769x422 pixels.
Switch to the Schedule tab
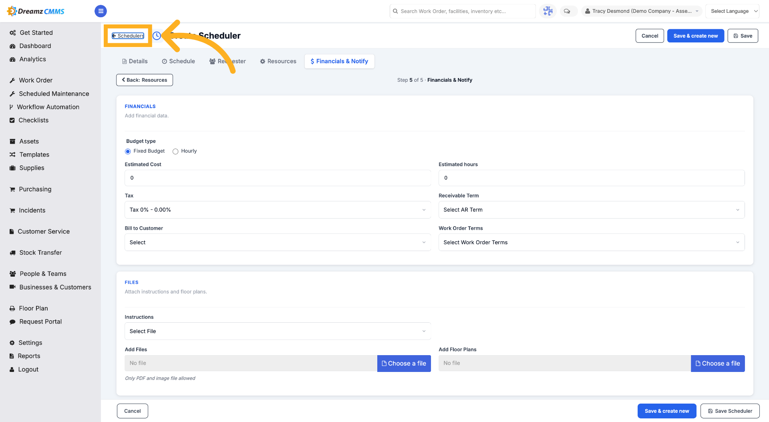178,61
